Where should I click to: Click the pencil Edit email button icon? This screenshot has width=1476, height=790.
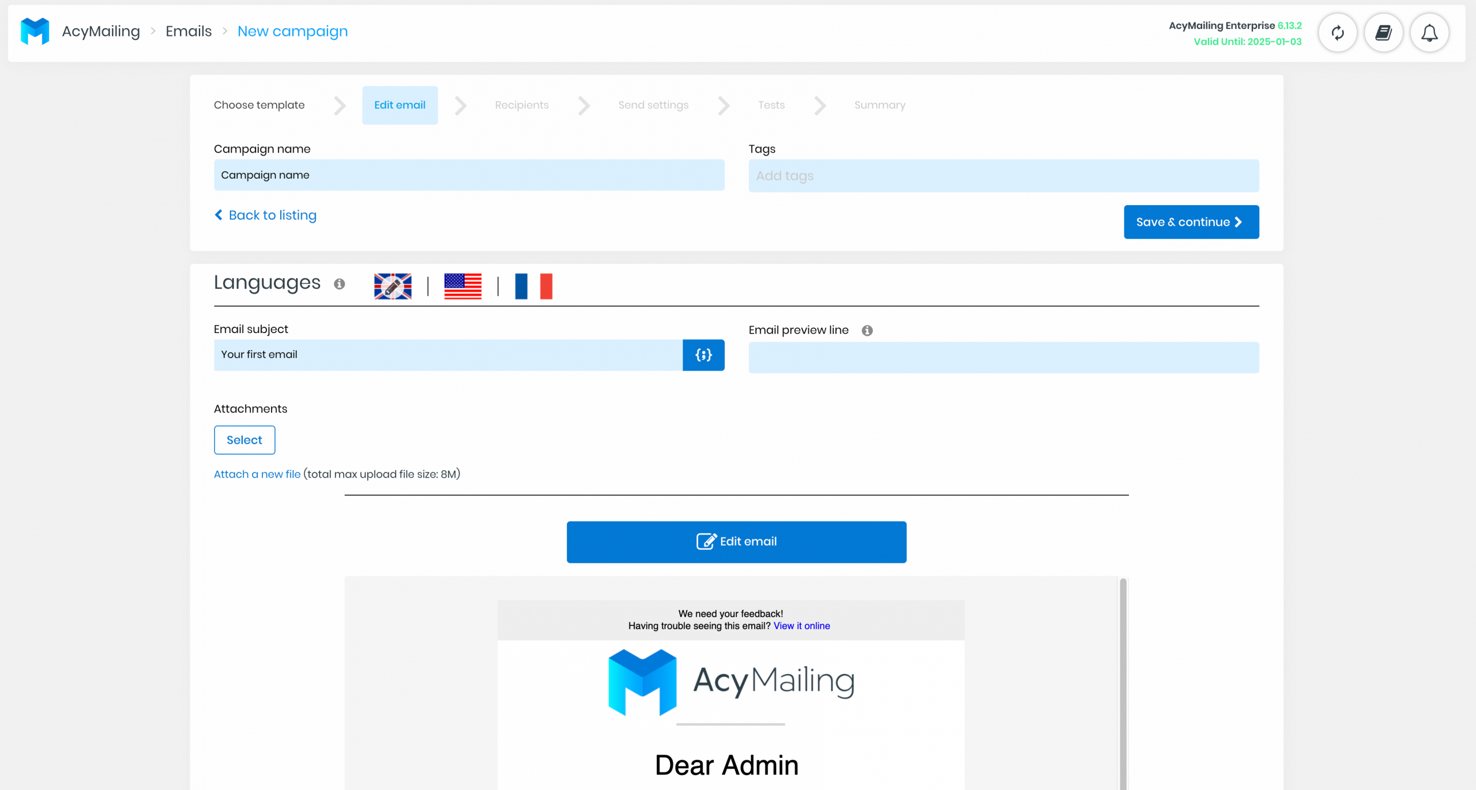[x=705, y=541]
